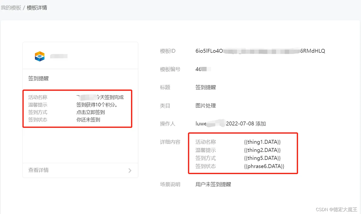Click the 活动名称 label in preview card
361x214 pixels.
pyautogui.click(x=38, y=97)
